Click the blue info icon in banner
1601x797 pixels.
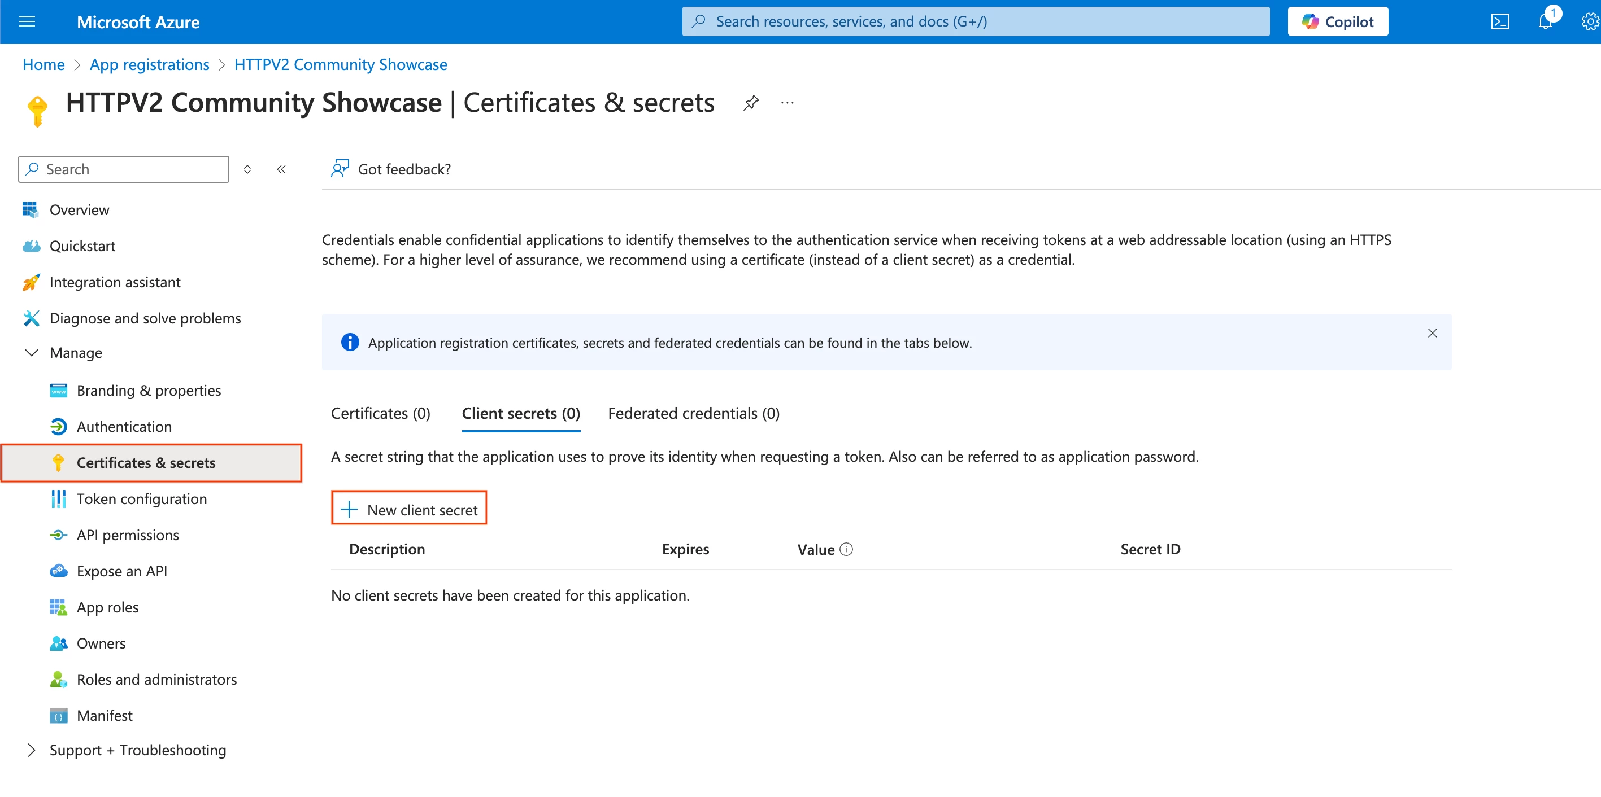tap(350, 342)
